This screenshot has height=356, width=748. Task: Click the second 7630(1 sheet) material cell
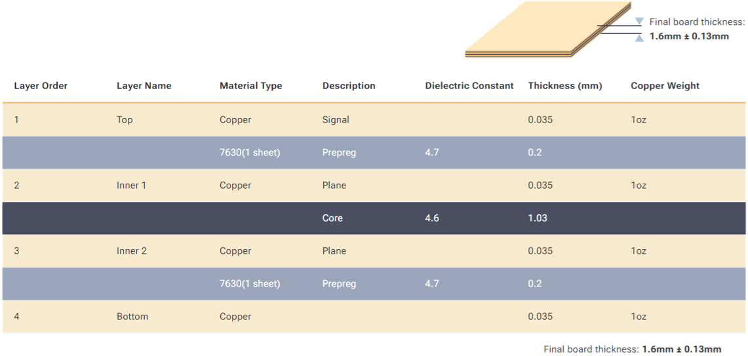(x=250, y=283)
